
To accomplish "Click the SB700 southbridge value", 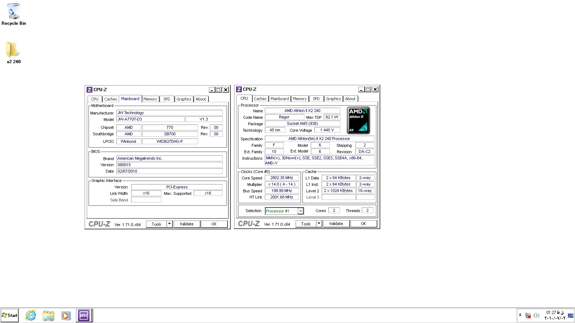I will point(170,134).
